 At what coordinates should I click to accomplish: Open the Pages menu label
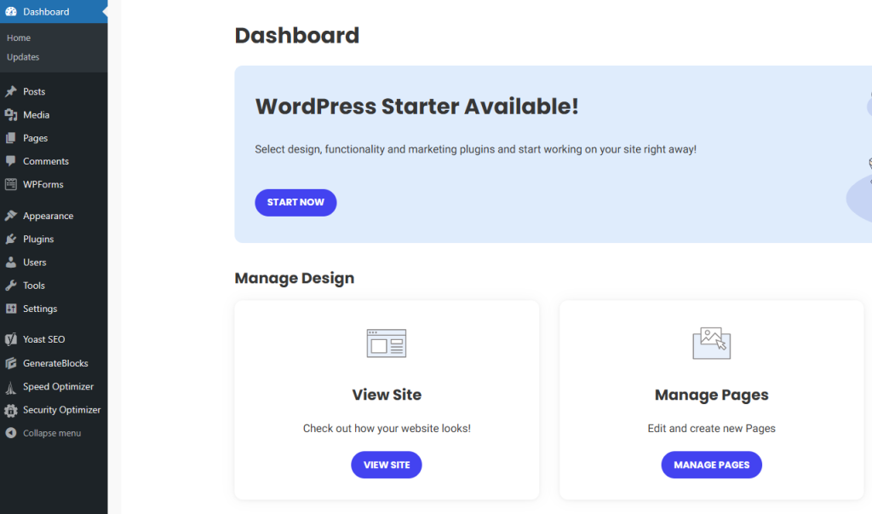pos(35,138)
